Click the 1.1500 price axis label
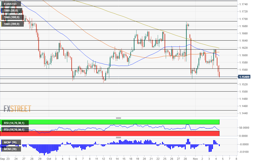This screenshot has height=162, width=255. point(243,92)
